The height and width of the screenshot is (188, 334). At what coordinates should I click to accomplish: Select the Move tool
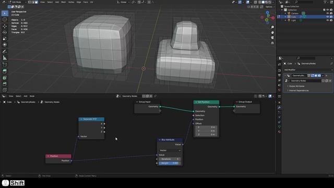pyautogui.click(x=5, y=26)
